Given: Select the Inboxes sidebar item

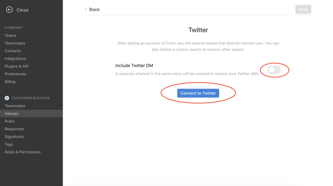Looking at the screenshot, I should (31, 113).
